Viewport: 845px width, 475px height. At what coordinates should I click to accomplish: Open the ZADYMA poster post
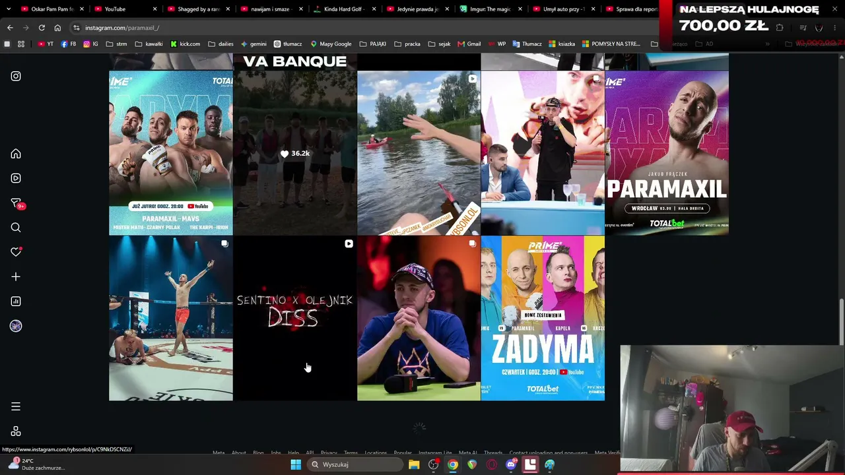pyautogui.click(x=543, y=319)
